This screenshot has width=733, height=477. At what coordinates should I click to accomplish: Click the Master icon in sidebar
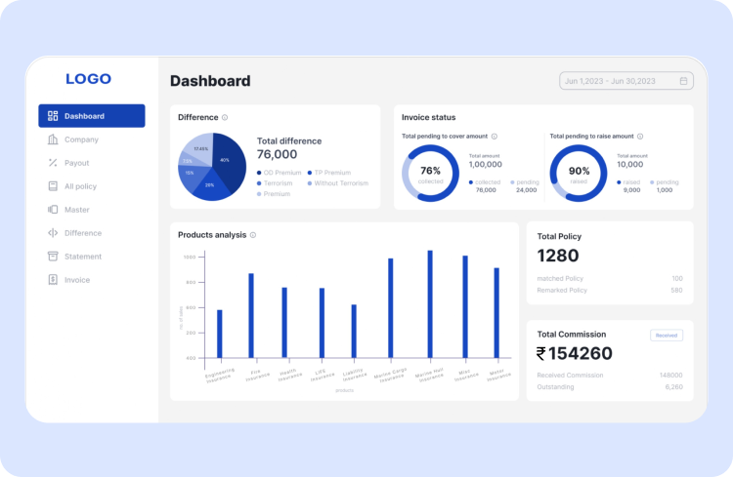53,210
